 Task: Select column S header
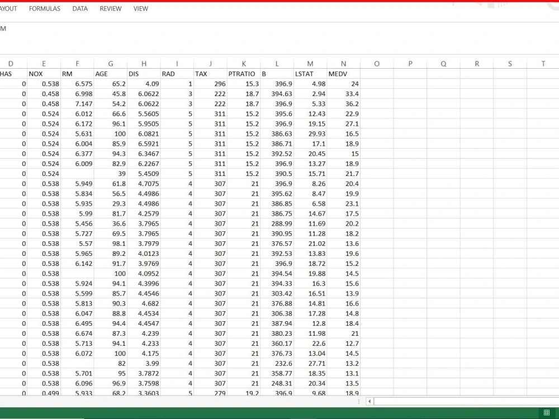coord(510,64)
